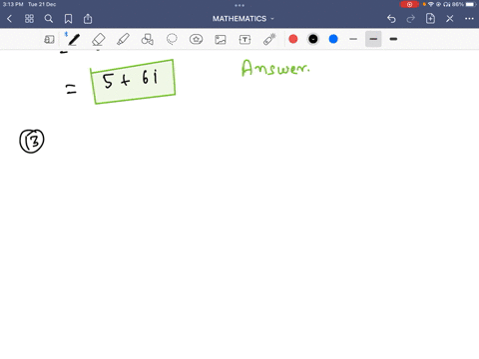Select the Eraser tool
479x359 pixels.
click(99, 40)
